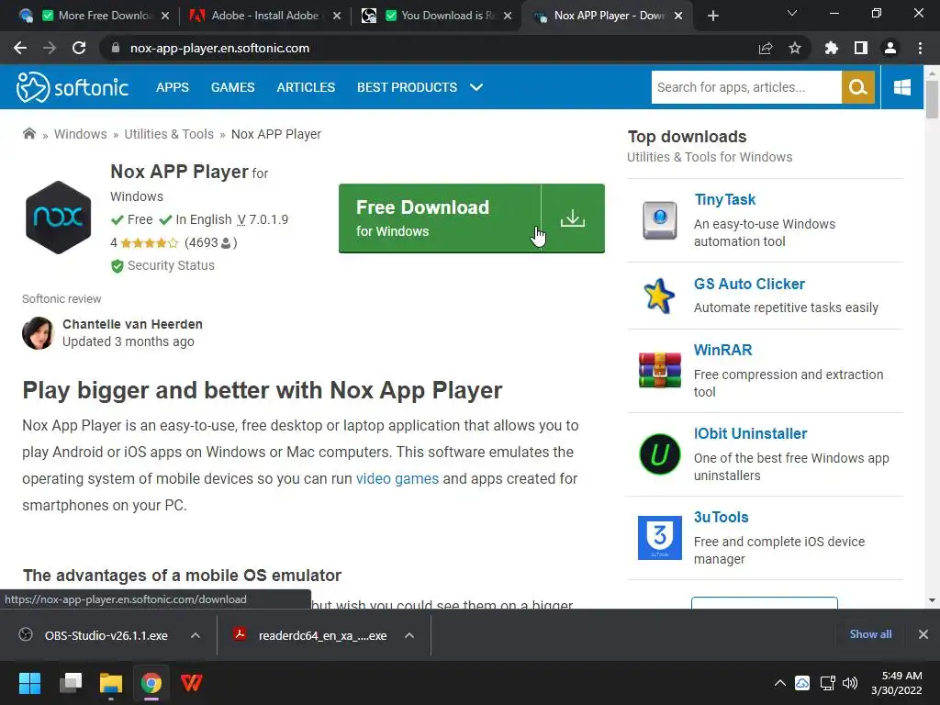The height and width of the screenshot is (705, 940).
Task: Bookmark this page with star icon
Action: [795, 48]
